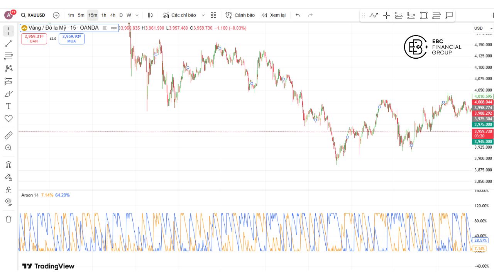Click the red BÁN sell button
494x278 pixels.
(34, 39)
